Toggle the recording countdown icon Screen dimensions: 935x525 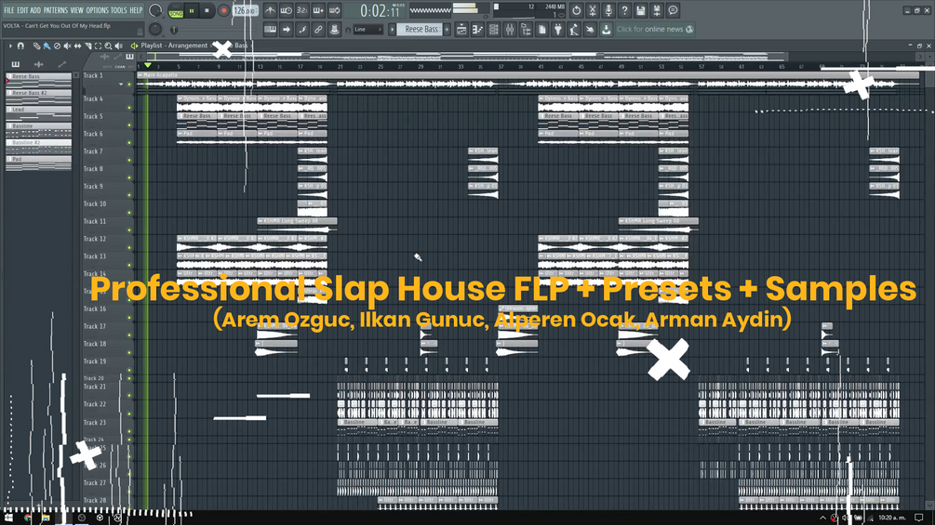click(302, 11)
